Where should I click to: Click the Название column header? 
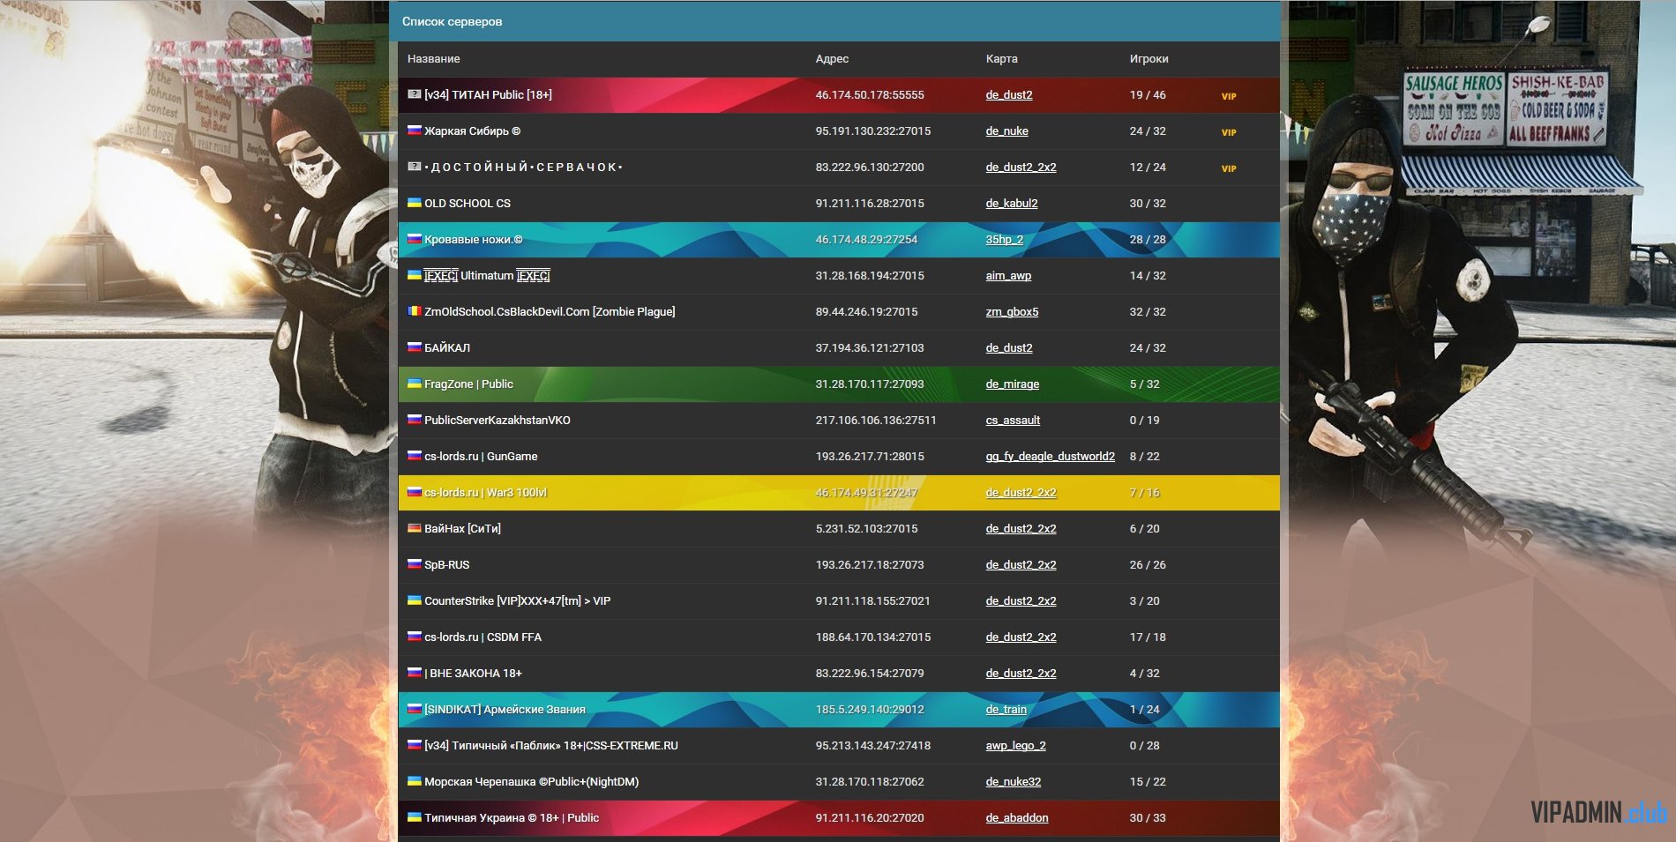433,59
